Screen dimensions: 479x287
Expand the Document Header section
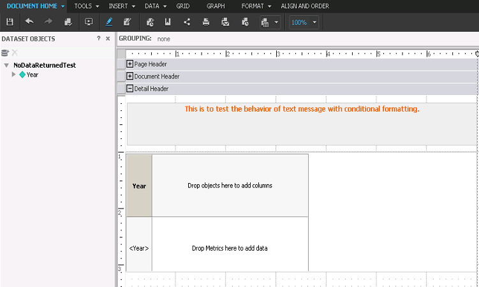(130, 76)
